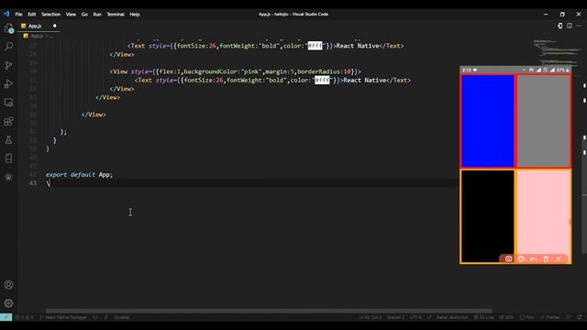Open the Run menu
587x330 pixels.
click(97, 15)
